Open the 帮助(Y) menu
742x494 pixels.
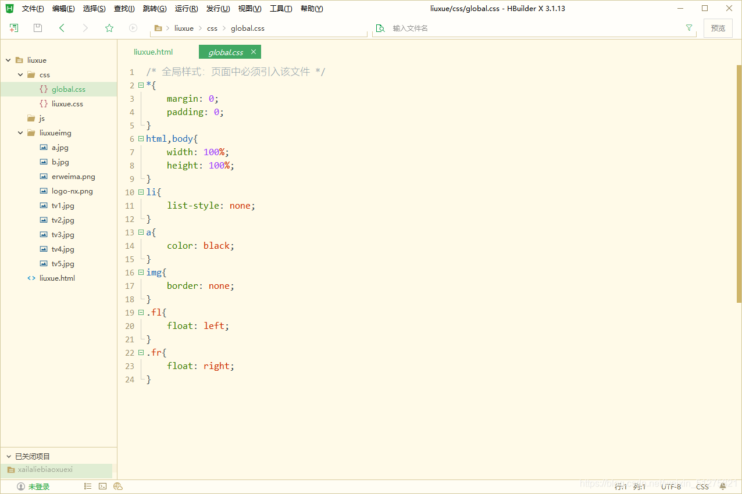coord(312,9)
